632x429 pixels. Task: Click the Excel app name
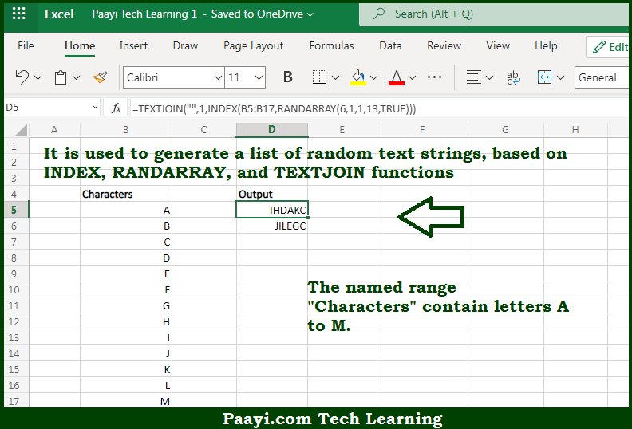[x=59, y=14]
